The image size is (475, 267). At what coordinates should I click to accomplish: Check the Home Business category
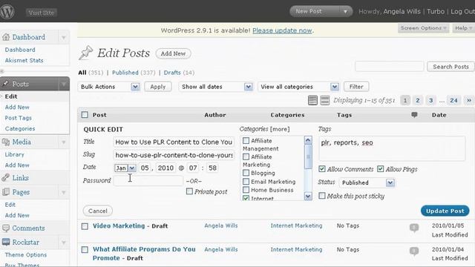pos(246,190)
